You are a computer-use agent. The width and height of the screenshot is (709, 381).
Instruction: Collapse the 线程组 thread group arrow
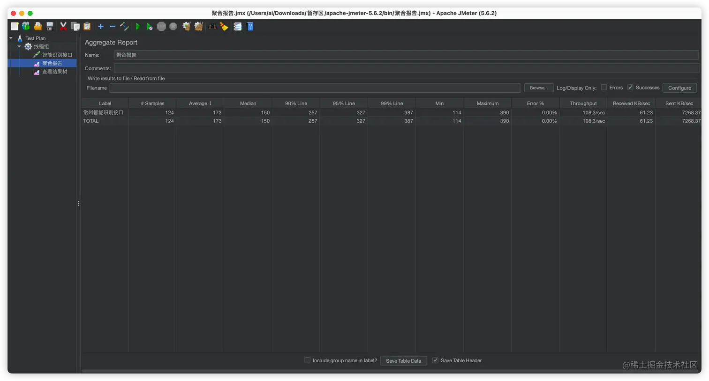(19, 47)
